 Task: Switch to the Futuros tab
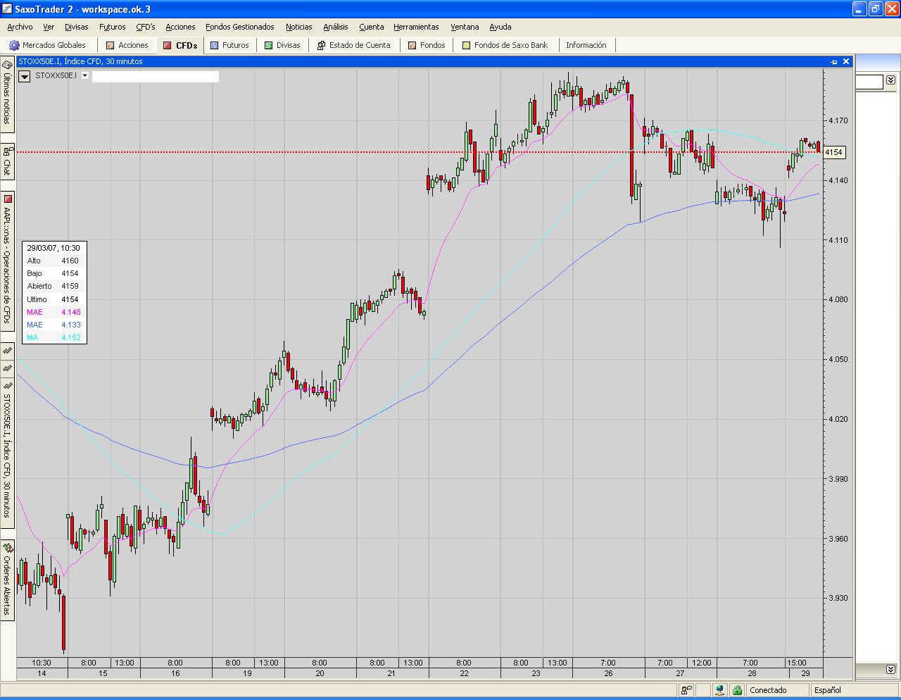(x=229, y=45)
